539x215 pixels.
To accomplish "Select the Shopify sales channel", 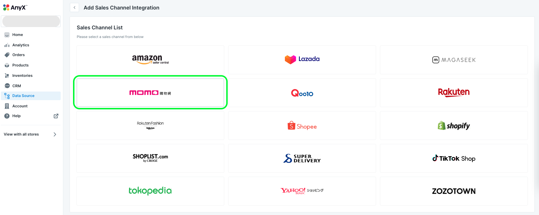I will [454, 125].
